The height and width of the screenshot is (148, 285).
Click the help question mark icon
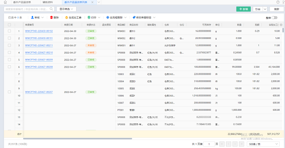point(278,2)
